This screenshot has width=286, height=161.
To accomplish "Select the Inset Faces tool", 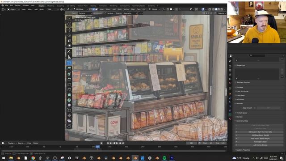I will (x=69, y=74).
